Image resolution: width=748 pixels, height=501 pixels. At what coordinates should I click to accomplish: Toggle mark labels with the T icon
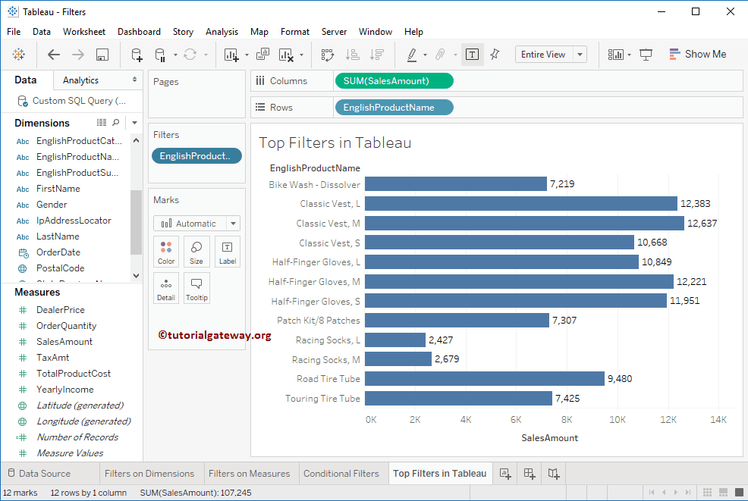coord(473,55)
